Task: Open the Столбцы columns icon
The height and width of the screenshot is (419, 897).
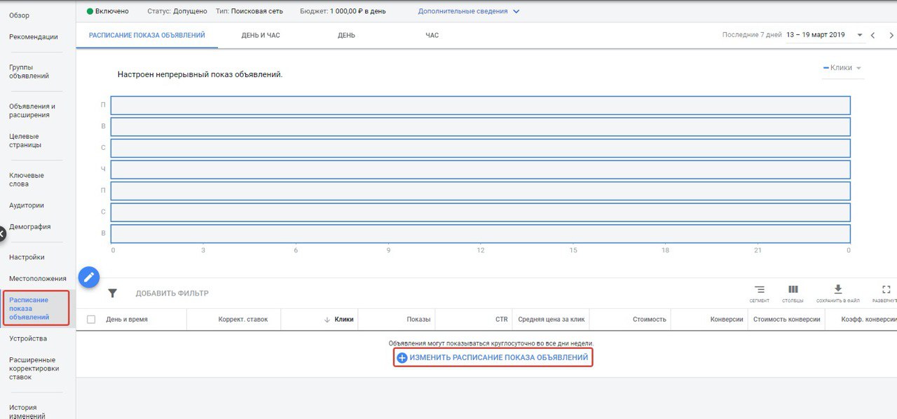Action: (793, 289)
